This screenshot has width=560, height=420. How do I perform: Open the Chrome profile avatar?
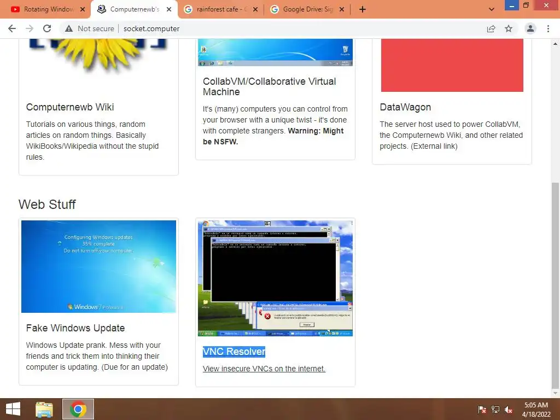pos(530,28)
